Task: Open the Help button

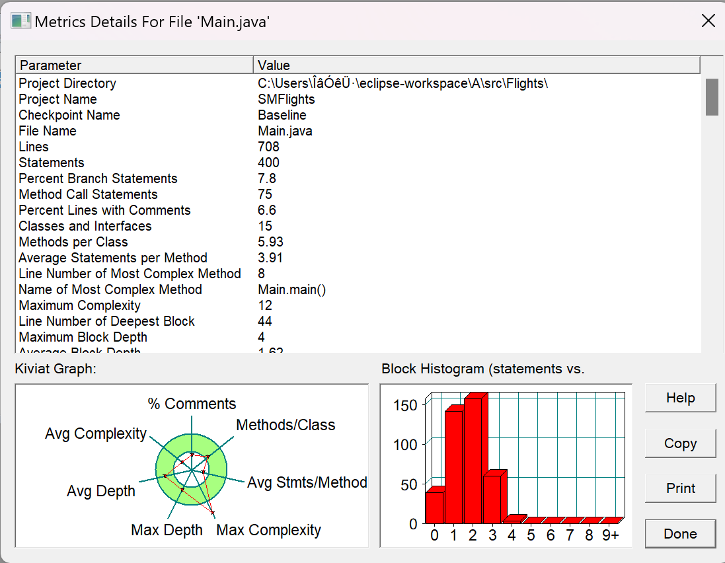Action: [x=680, y=398]
